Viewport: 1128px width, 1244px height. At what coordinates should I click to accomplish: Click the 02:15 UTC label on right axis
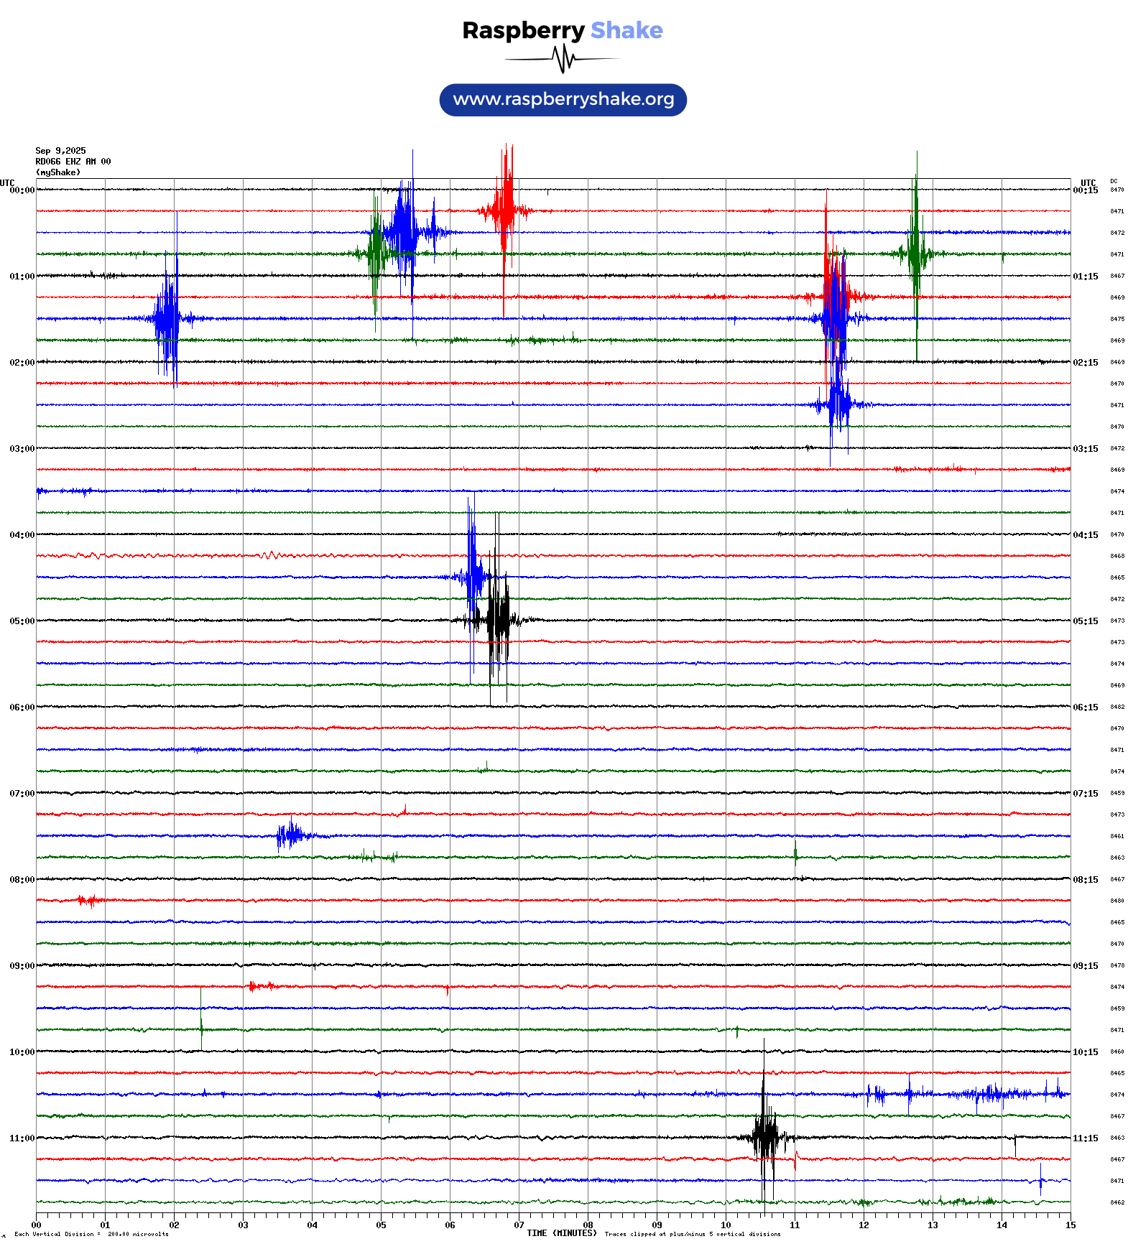point(1085,363)
